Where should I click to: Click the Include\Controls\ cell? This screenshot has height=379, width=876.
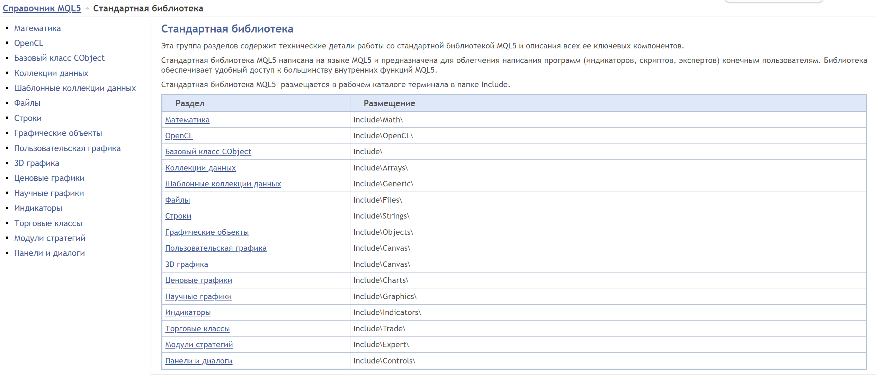pos(608,361)
